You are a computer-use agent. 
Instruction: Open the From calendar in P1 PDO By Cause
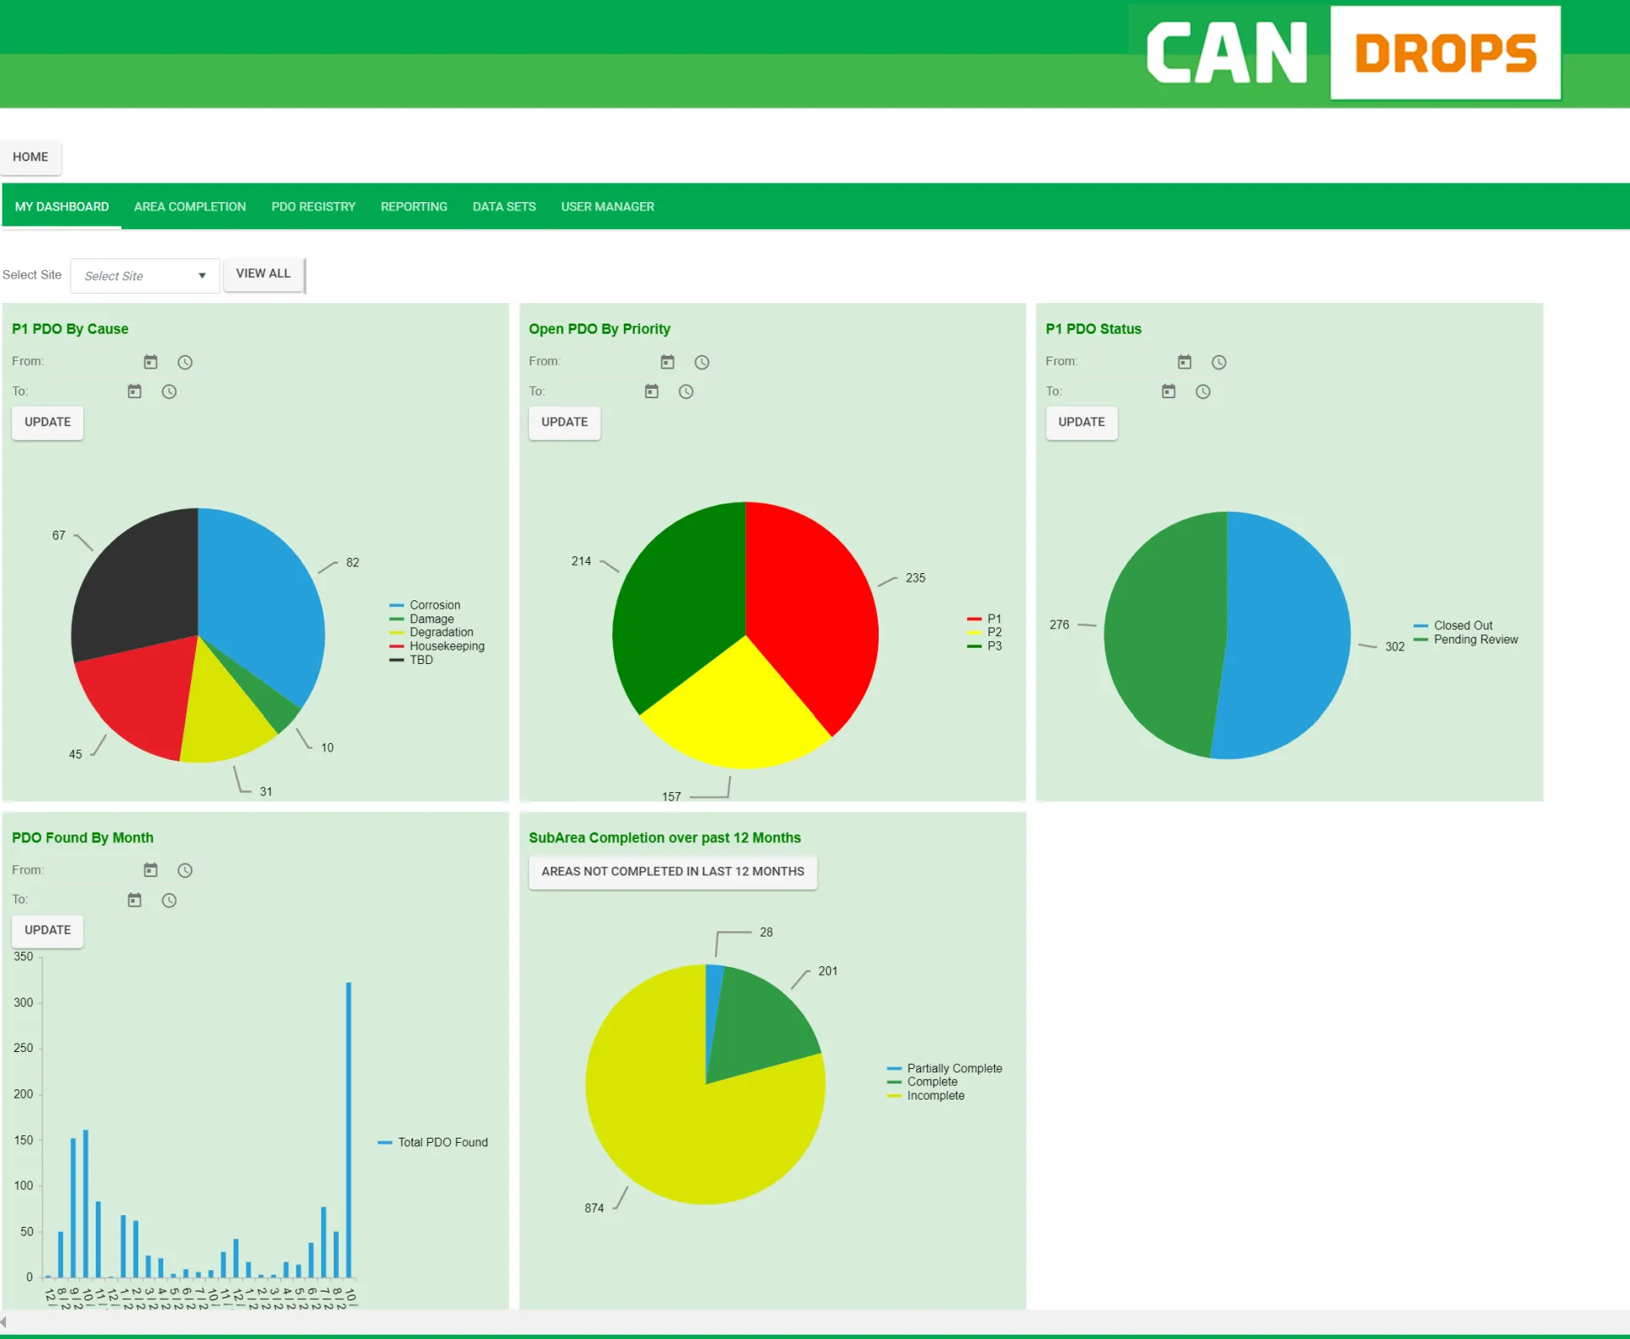pyautogui.click(x=150, y=362)
